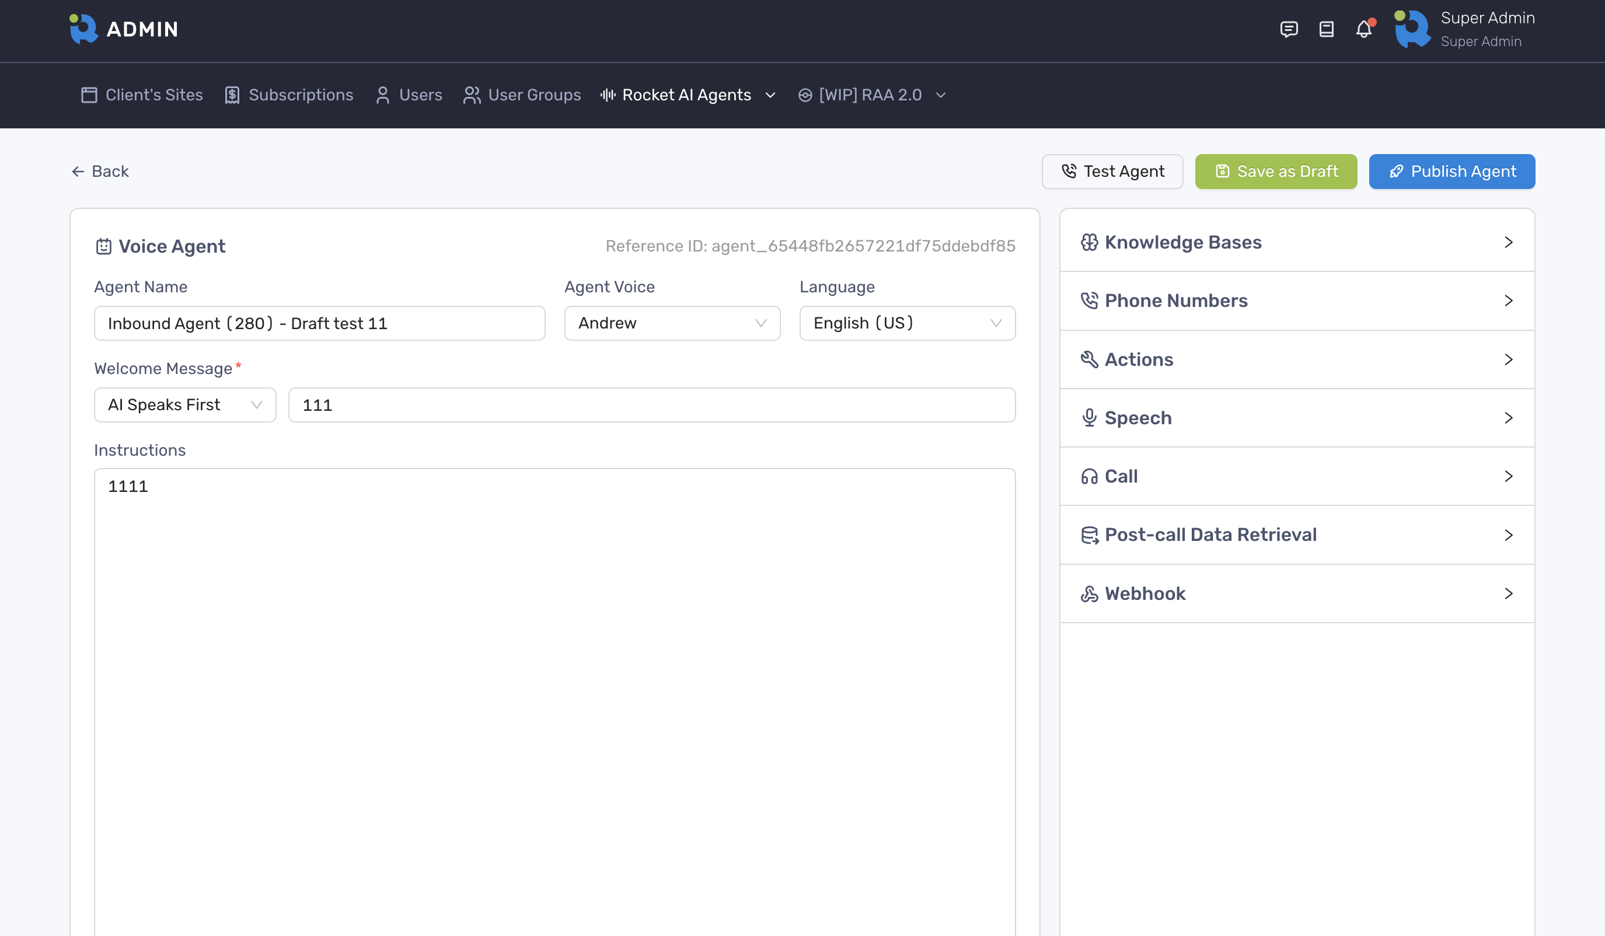
Task: Click the Knowledge Bases brain icon
Action: click(1089, 243)
